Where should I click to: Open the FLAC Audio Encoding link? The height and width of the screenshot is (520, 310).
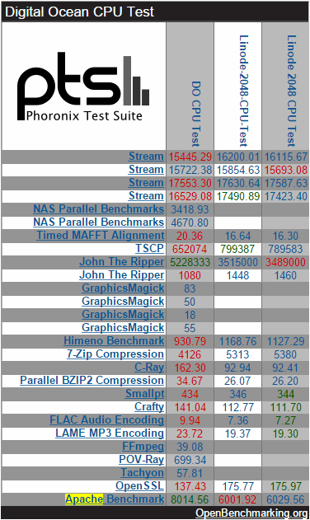pos(107,419)
